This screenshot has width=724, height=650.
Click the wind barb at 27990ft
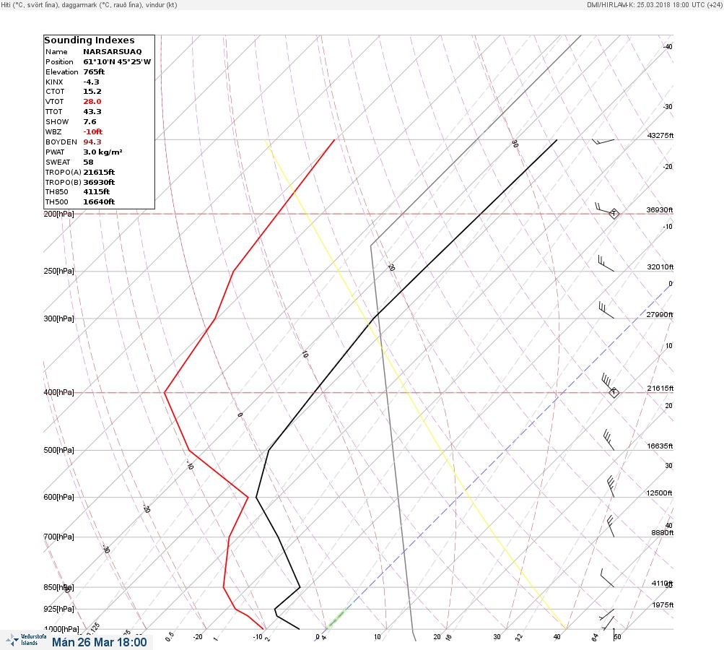tap(606, 310)
